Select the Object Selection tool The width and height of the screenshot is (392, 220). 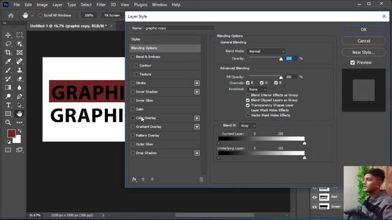coord(19,44)
